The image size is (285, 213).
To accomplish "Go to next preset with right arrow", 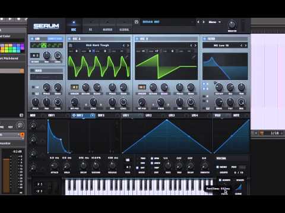I will point(203,22).
